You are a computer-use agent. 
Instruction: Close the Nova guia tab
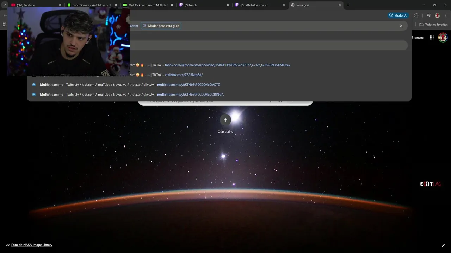click(340, 5)
